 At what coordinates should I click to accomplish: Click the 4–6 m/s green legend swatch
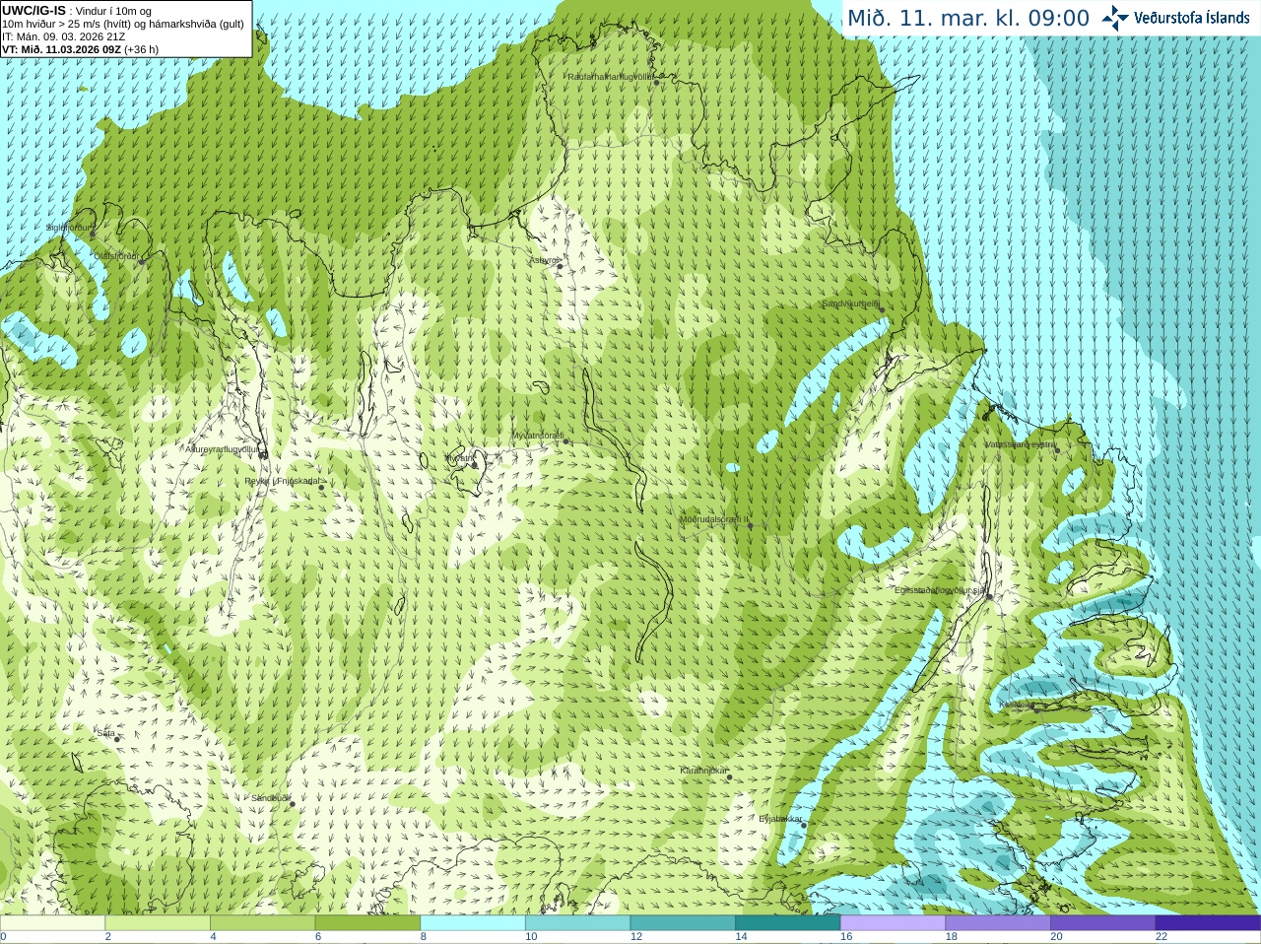[x=262, y=923]
